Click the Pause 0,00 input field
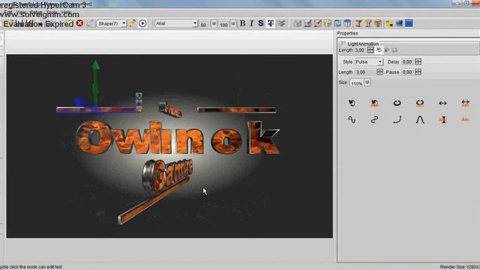Viewport: 480px width, 270px height. (408, 72)
